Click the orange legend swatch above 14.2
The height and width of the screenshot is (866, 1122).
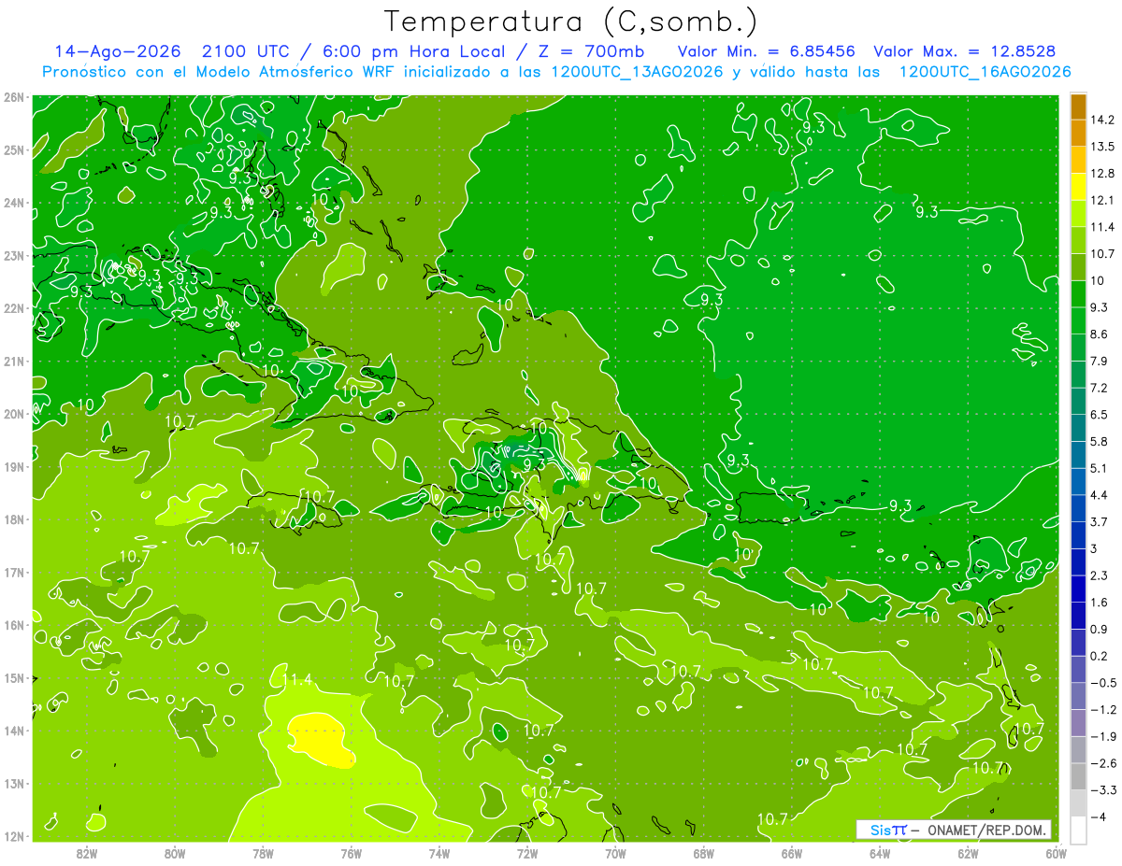[1078, 106]
